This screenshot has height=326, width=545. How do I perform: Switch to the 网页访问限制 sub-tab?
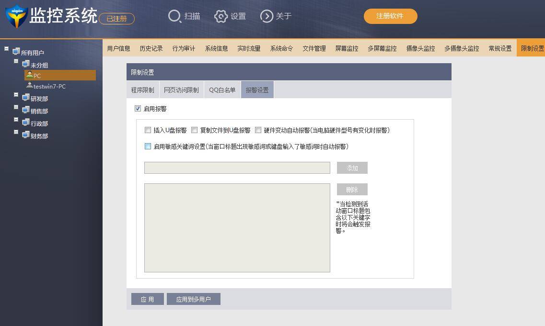tap(181, 90)
